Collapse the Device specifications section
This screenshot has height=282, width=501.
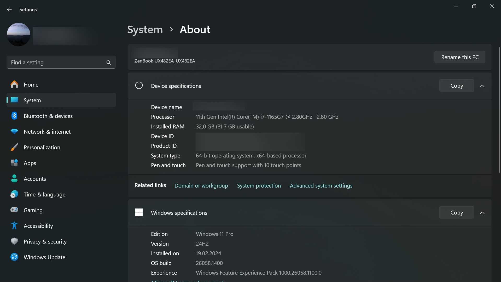click(x=482, y=86)
